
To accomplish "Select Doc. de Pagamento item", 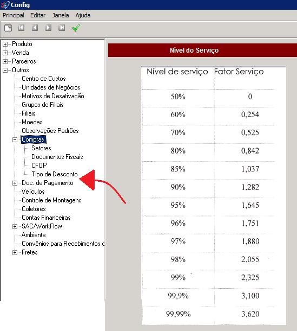I will (x=48, y=183).
